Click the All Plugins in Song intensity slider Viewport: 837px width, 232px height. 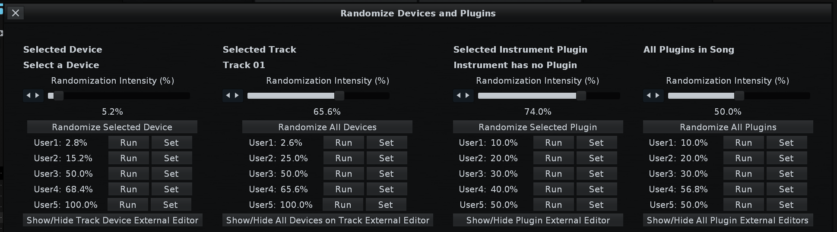click(739, 96)
